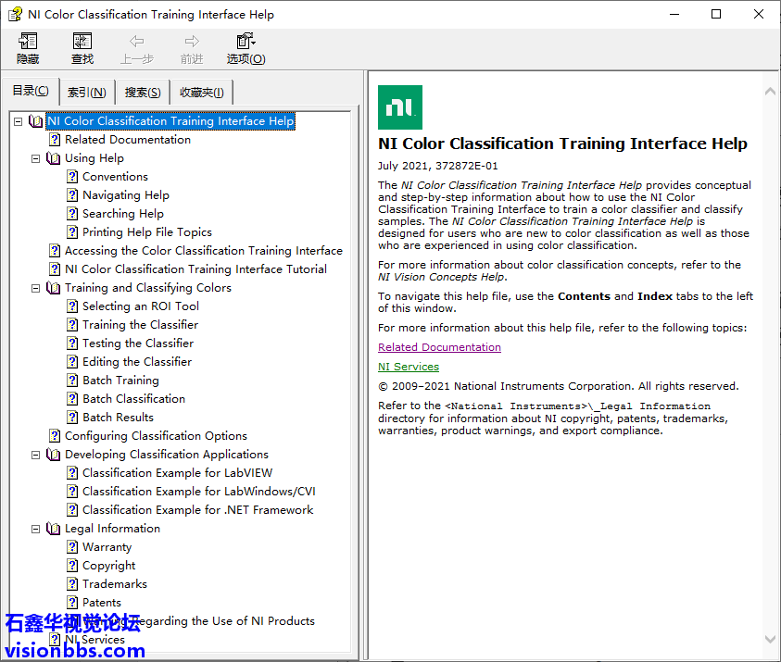Image resolution: width=781 pixels, height=662 pixels.
Task: Select Classification Example for LabVIEW topic
Action: (x=177, y=473)
